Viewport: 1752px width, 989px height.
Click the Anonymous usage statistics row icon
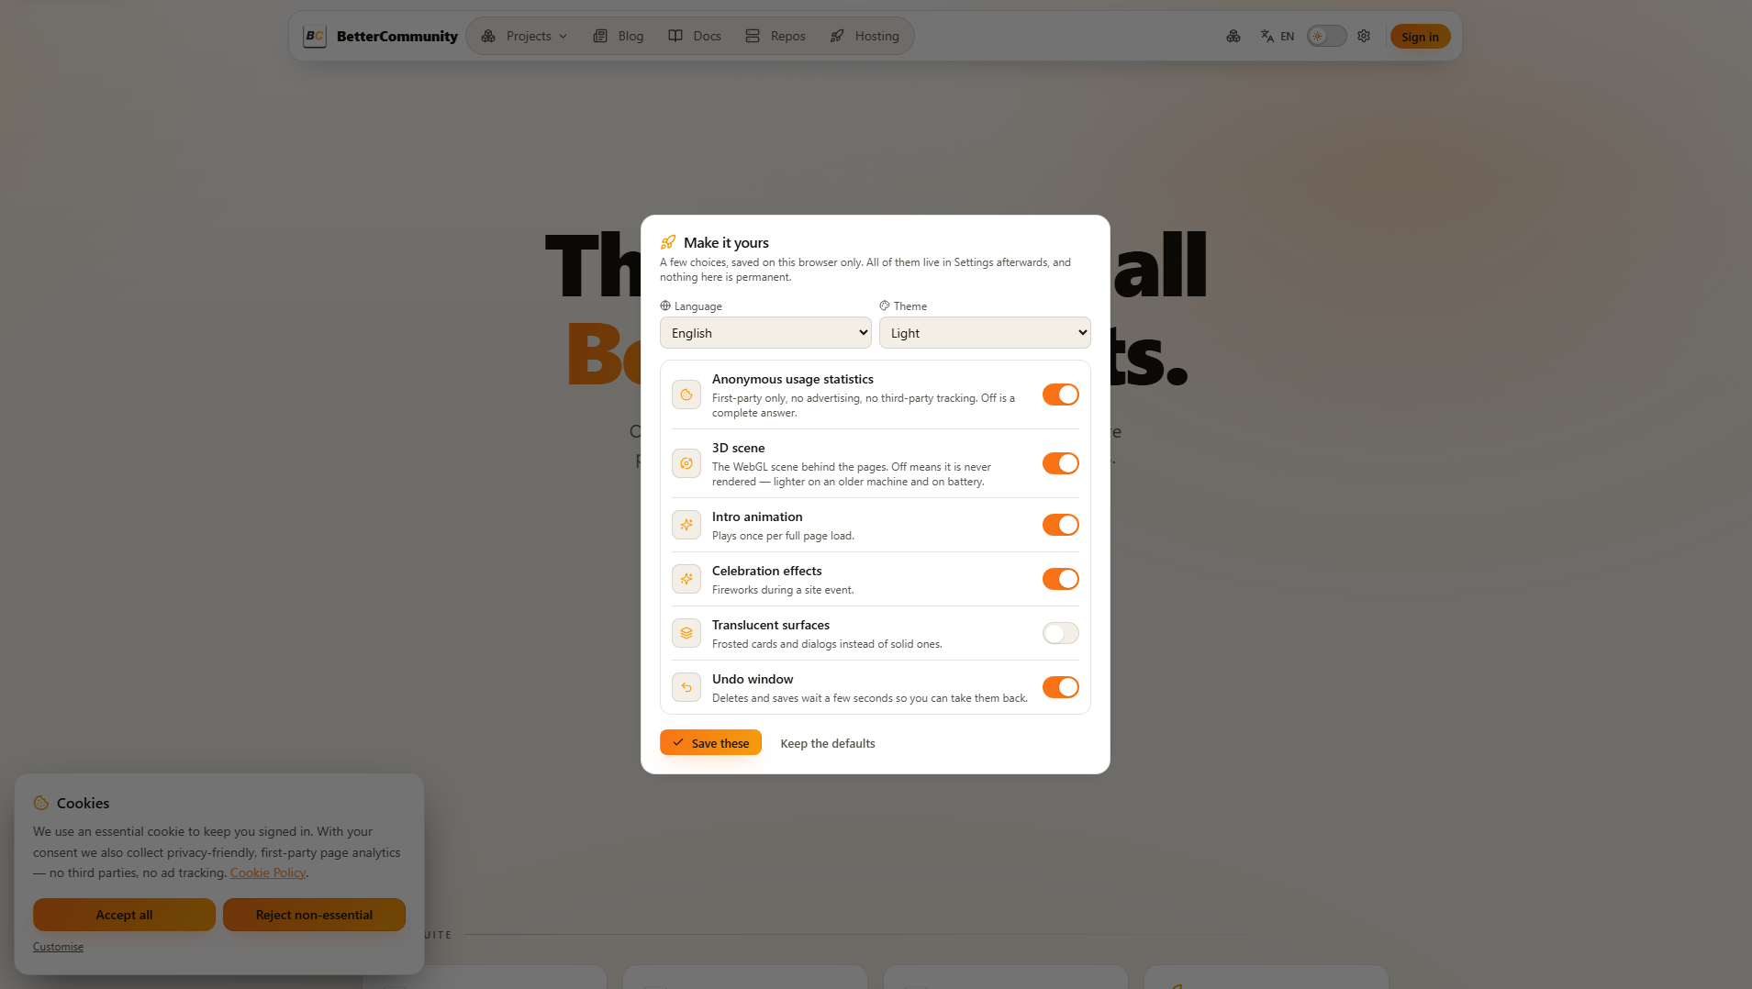[x=686, y=394]
